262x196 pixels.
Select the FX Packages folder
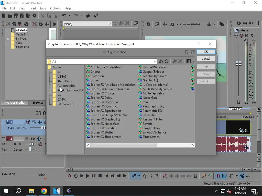tap(66, 104)
